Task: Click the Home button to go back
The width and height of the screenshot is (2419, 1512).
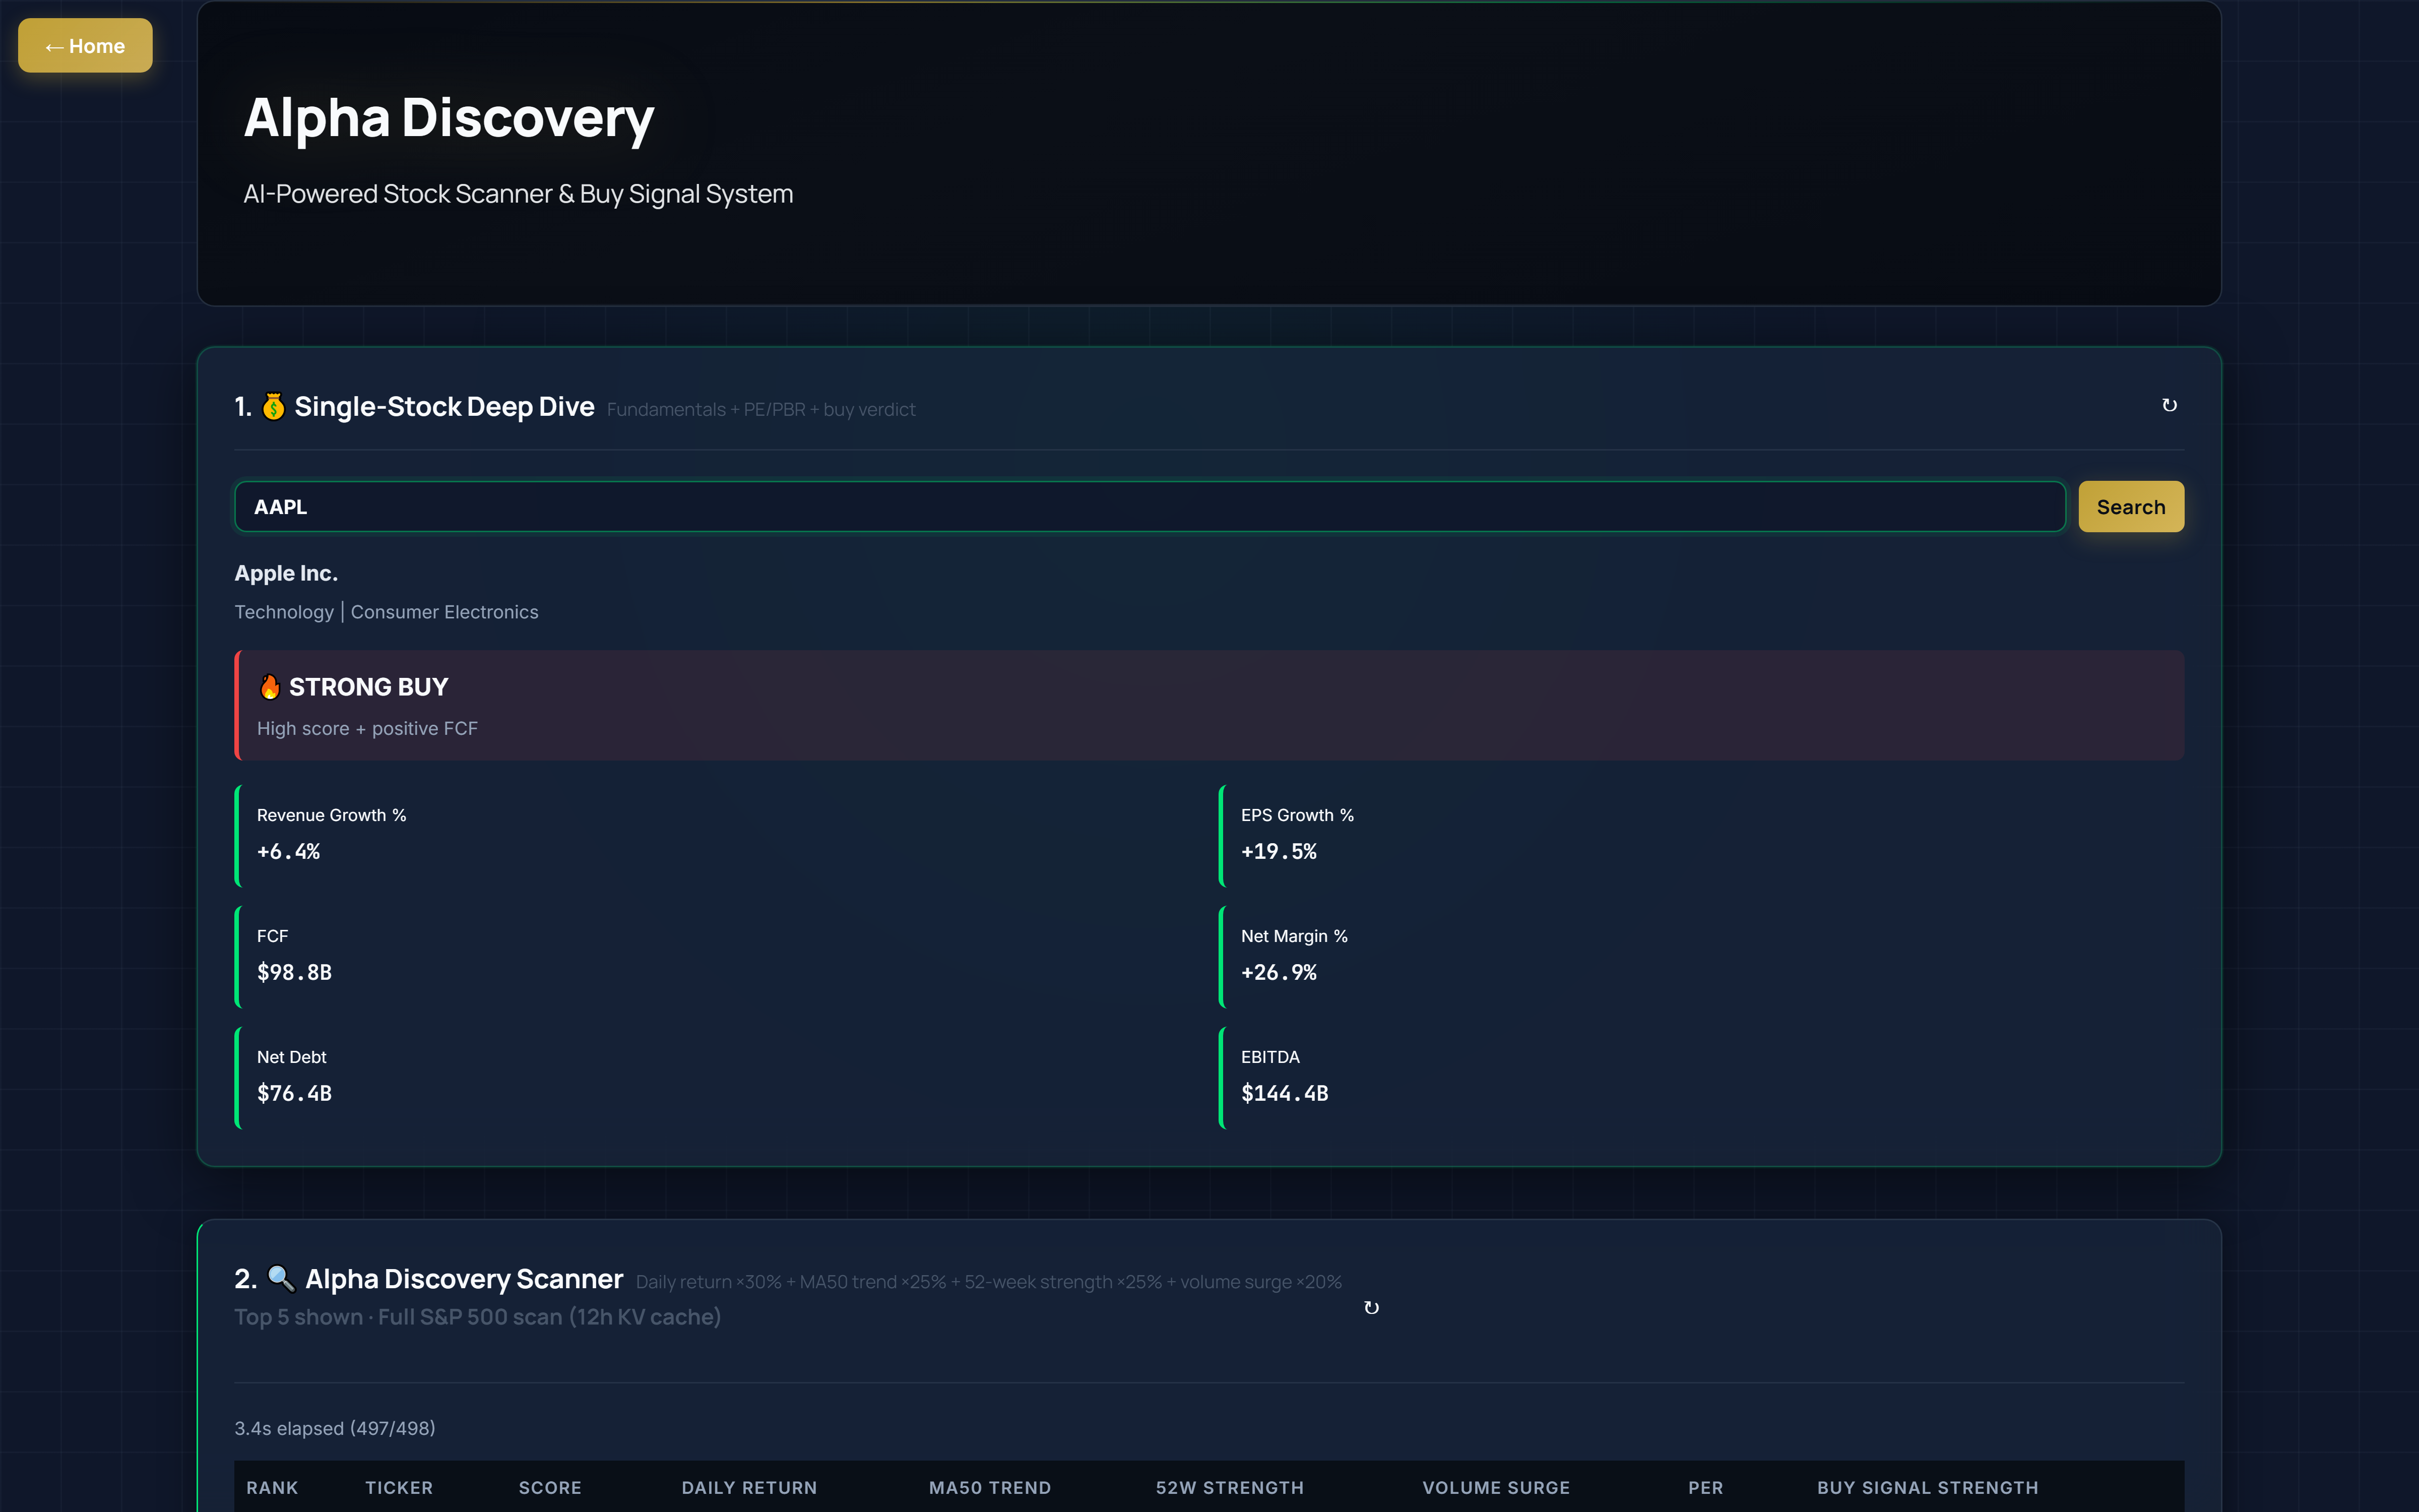Action: [x=84, y=45]
